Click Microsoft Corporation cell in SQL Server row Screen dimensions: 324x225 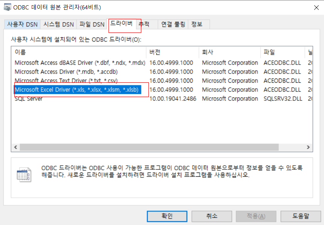coord(230,99)
